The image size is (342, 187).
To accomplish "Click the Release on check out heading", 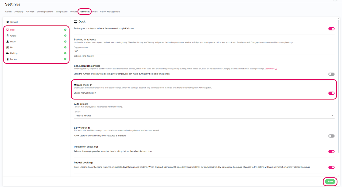I will click(86, 147).
